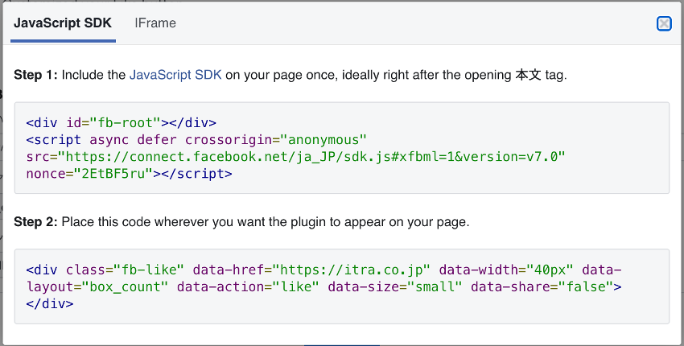
Task: Click the 本文 tag text in Step 1
Action: click(528, 75)
